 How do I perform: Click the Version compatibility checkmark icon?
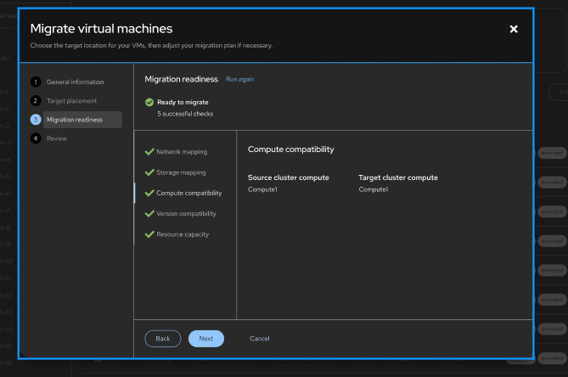click(149, 214)
